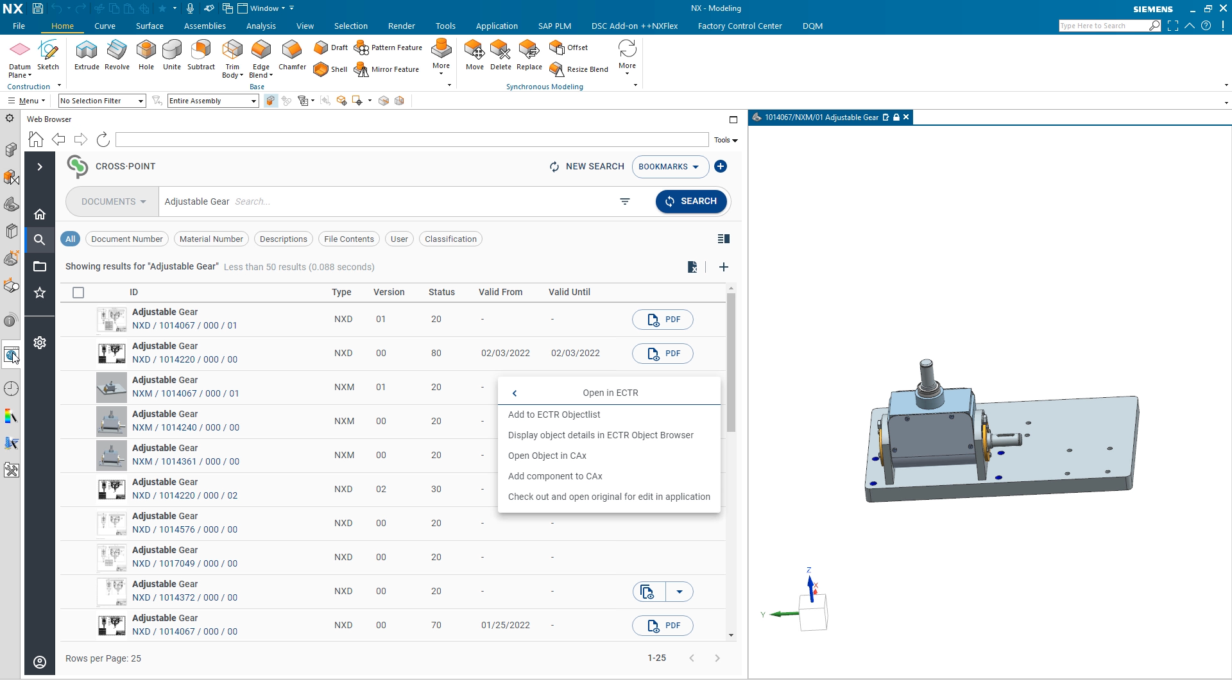Select Descriptions filter chip
This screenshot has width=1232, height=693.
coord(284,239)
